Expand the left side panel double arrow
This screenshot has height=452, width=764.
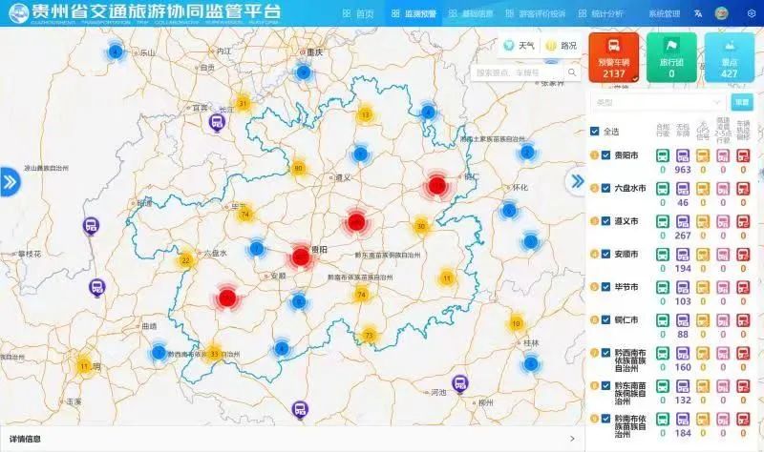pos(10,180)
